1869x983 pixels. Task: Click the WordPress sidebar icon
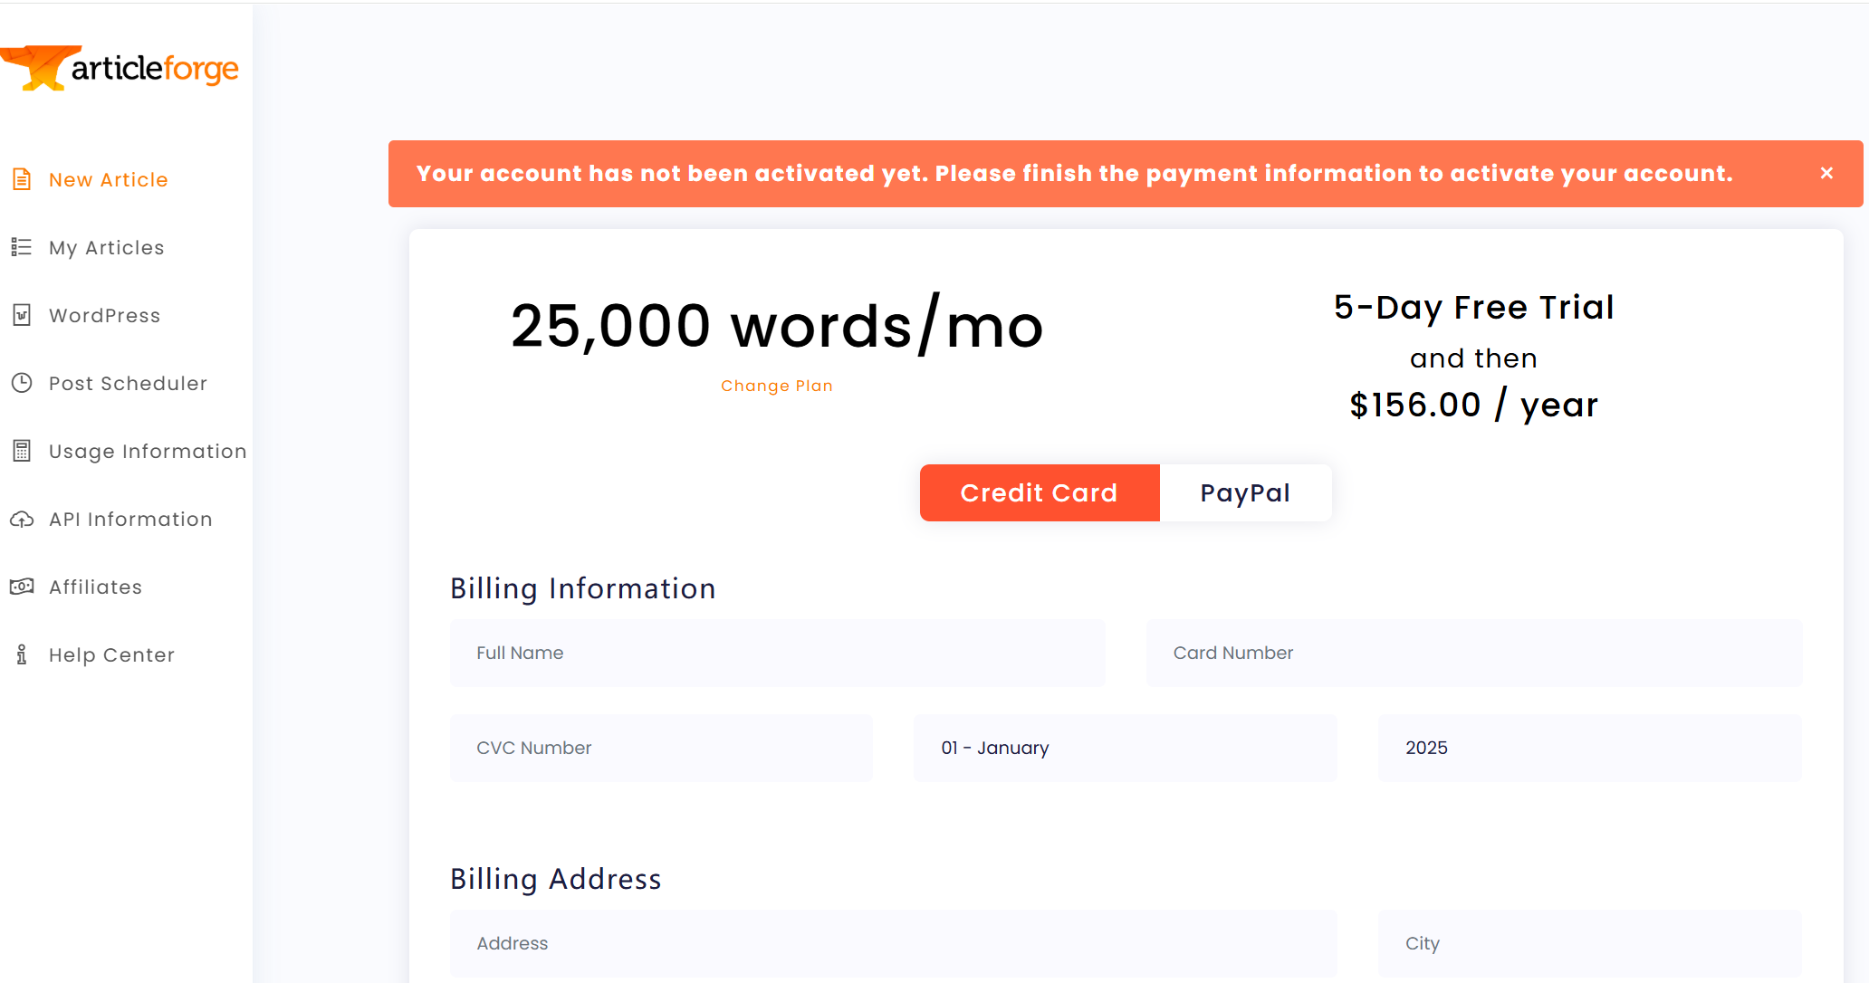pyautogui.click(x=22, y=315)
